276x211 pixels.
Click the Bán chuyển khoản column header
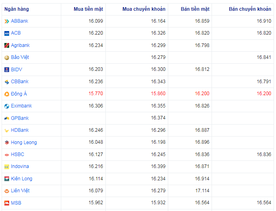click(250, 9)
